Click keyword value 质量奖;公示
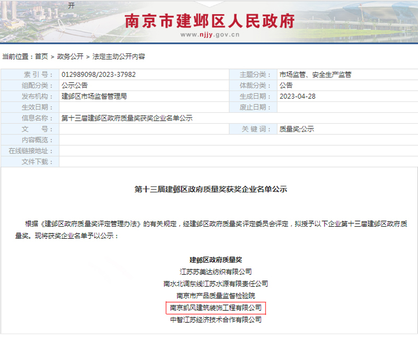418x339 pixels. pos(297,129)
